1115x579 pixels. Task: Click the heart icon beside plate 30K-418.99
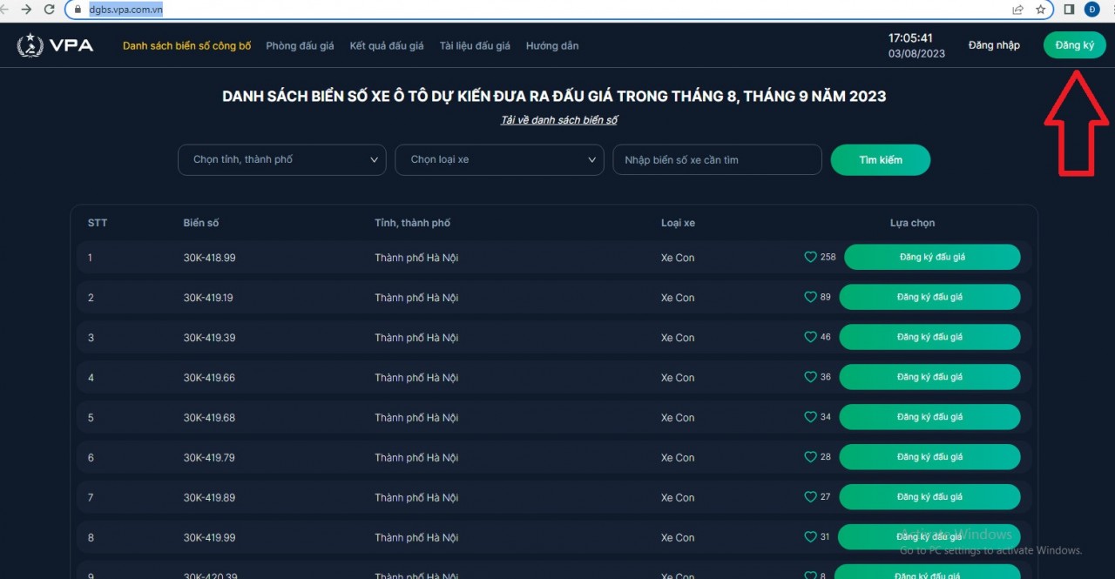coord(809,257)
